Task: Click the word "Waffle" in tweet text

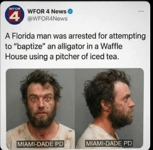Action: [112, 46]
